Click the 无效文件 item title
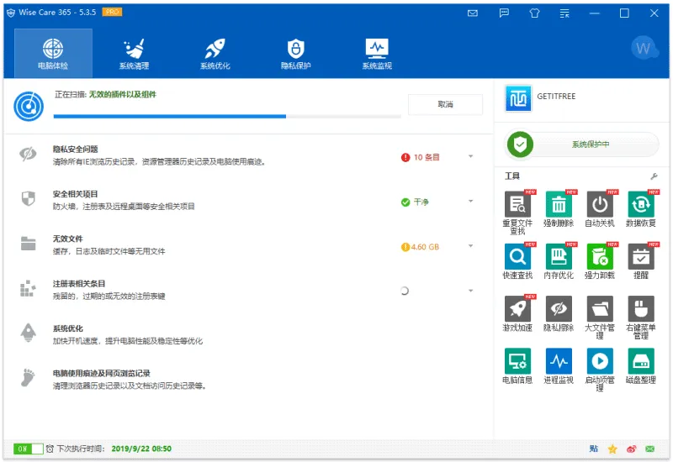 (x=68, y=239)
